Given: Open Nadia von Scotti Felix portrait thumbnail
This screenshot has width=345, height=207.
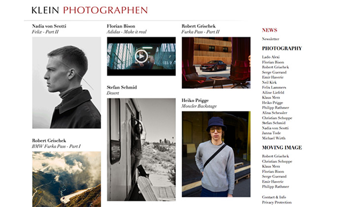Looking at the screenshot, I should 67,83.
